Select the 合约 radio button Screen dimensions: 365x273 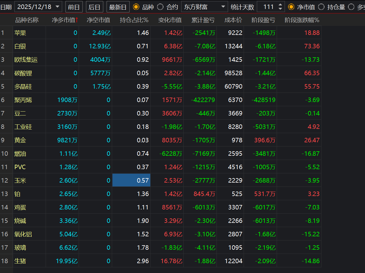coord(160,7)
